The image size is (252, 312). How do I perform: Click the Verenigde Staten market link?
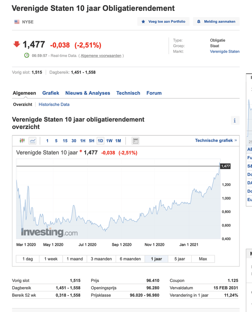tap(225, 51)
